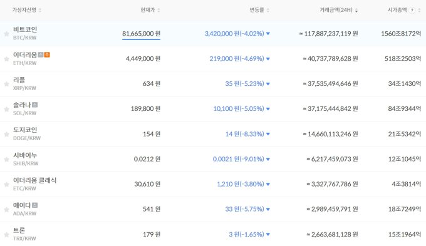The image size is (426, 246).
Task: Toggle the star for 리플 XRP/KRW
Action: click(6, 84)
